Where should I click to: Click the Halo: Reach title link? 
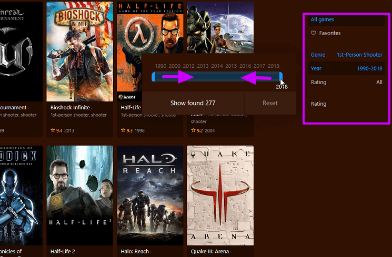[x=135, y=251]
